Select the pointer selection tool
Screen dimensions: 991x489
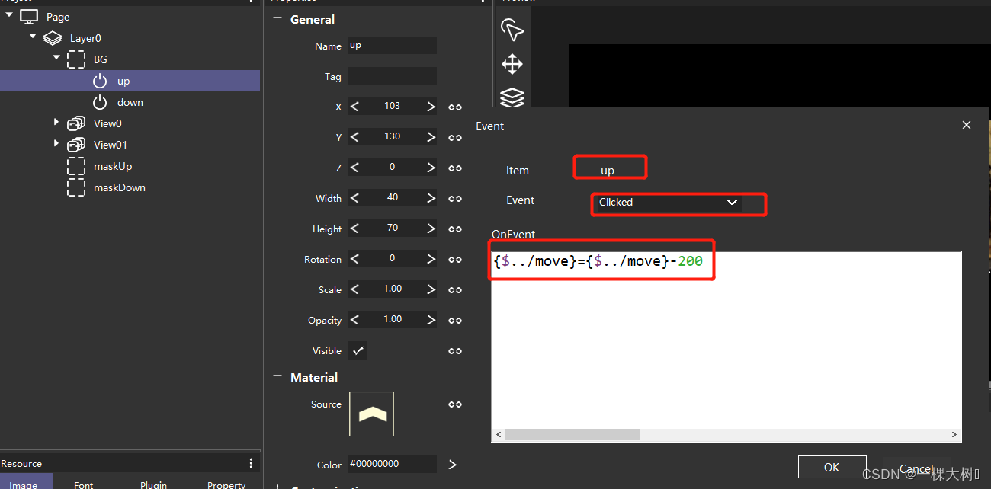click(512, 30)
